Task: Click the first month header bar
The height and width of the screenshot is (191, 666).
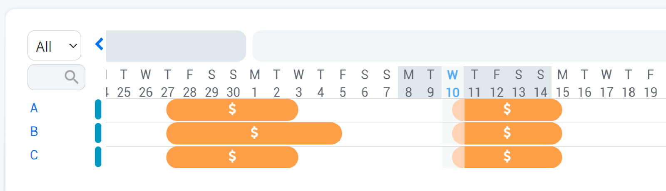Action: tap(176, 46)
